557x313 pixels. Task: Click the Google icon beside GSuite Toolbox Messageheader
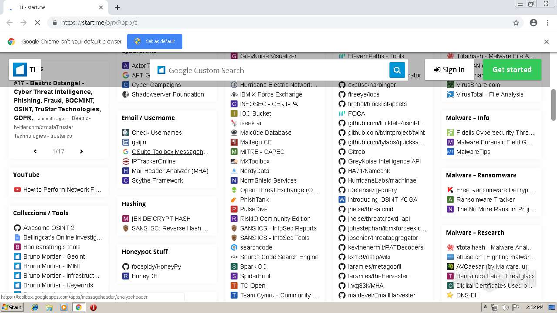pos(126,152)
